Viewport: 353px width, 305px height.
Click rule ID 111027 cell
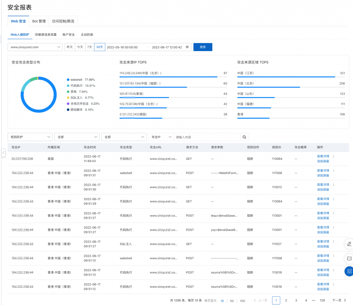(277, 244)
